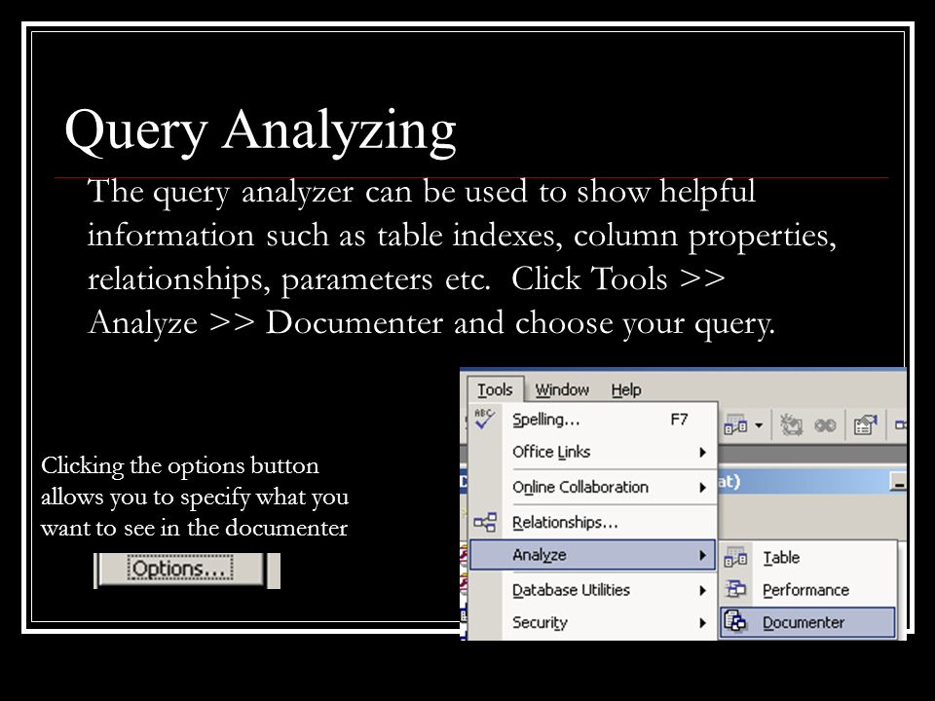Click the greyed-out chain link toolbar icon
Image resolution: width=935 pixels, height=701 pixels.
point(825,425)
